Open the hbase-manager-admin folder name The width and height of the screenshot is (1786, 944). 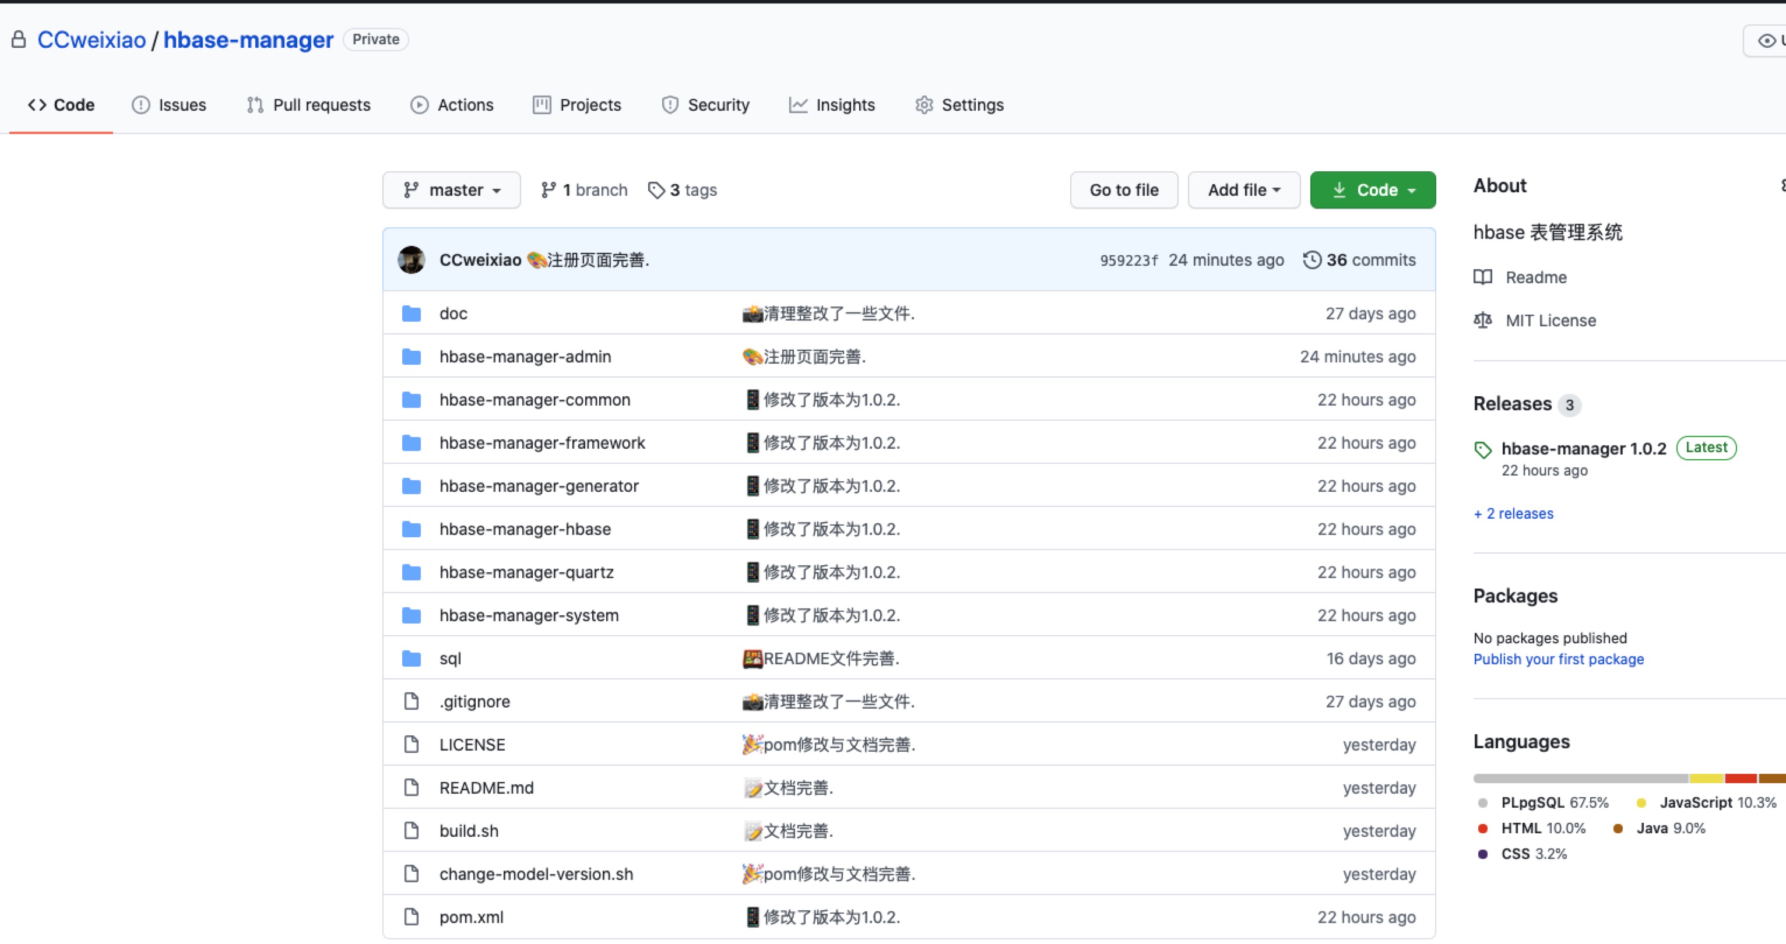525,356
